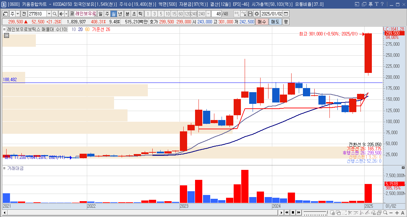The height and width of the screenshot is (217, 407).
Task: Select the 일 daily period toggle
Action: (x=100, y=14)
